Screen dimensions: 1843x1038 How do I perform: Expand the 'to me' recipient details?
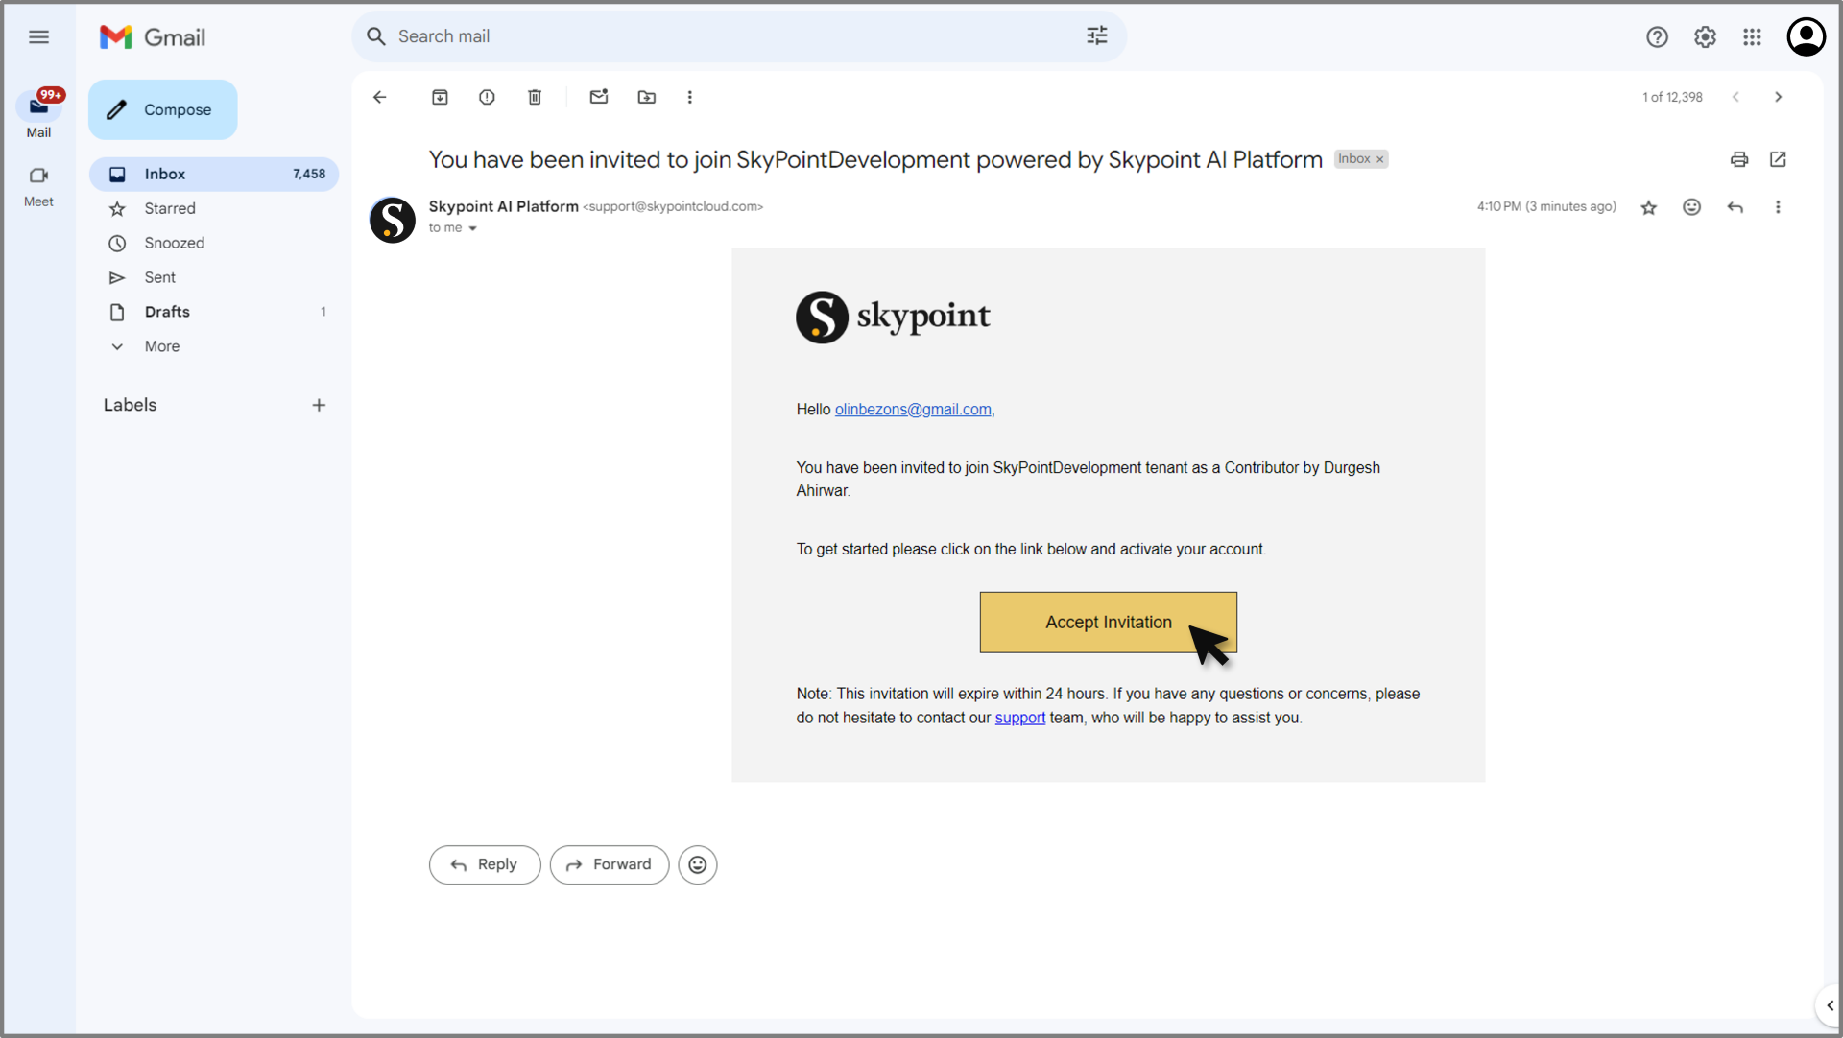coord(472,228)
